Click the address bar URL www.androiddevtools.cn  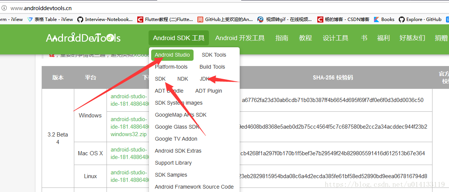41,8
